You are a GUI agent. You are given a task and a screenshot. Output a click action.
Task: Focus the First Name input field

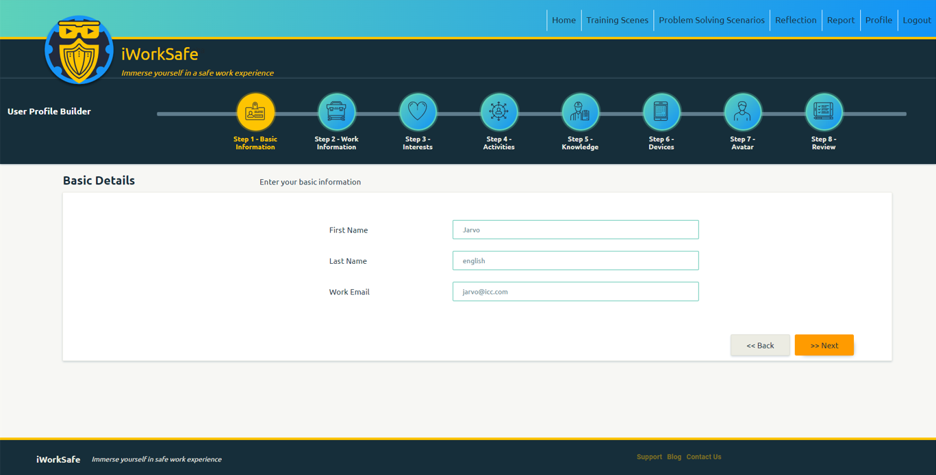575,230
